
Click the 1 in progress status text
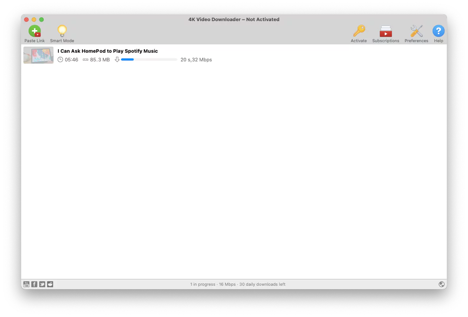click(203, 284)
